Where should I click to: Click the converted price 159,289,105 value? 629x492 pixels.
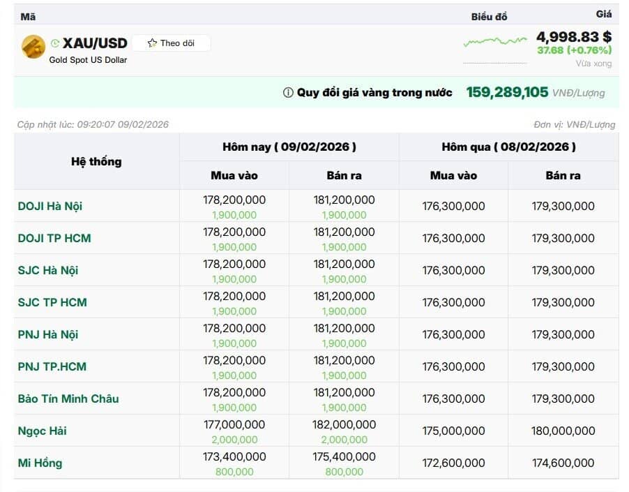click(507, 92)
